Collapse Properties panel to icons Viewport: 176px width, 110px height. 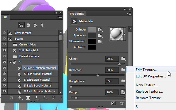(x=125, y=9)
